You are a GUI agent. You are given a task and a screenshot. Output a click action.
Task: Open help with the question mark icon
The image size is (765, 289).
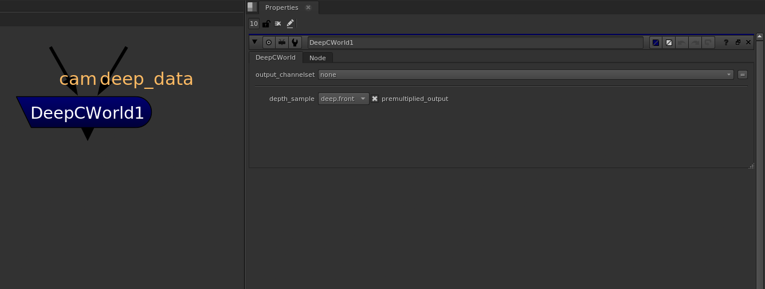click(x=726, y=42)
